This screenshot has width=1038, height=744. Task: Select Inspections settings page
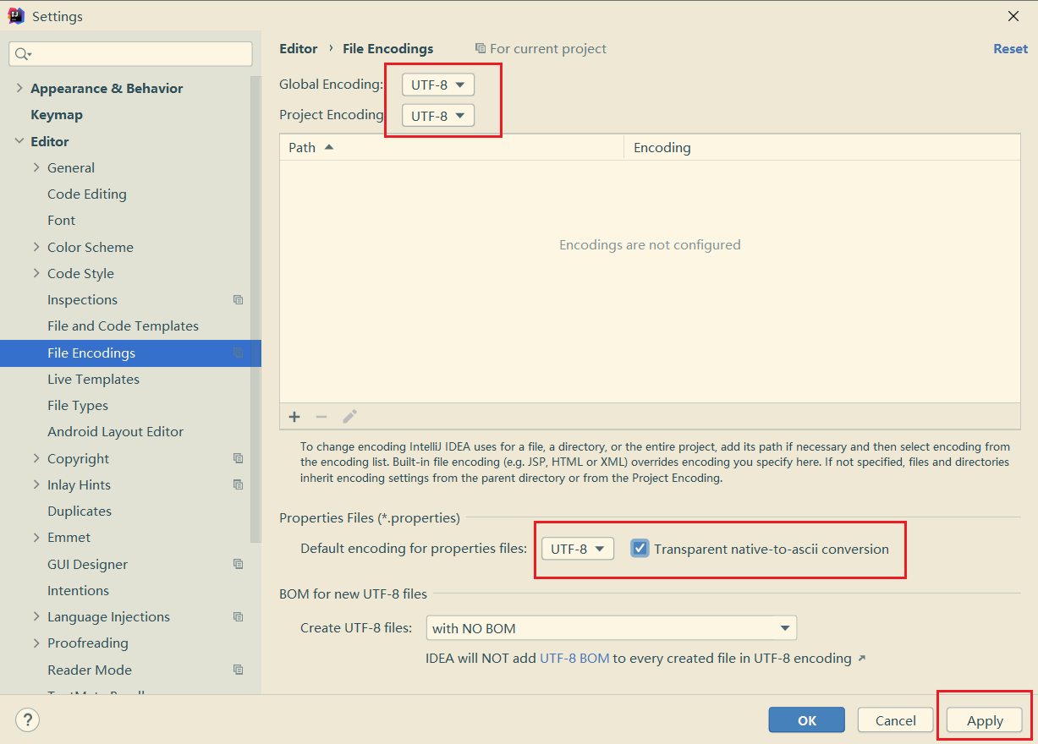[x=82, y=300]
